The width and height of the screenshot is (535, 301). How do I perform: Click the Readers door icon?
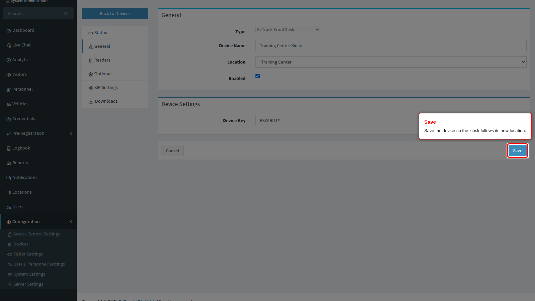[91, 60]
